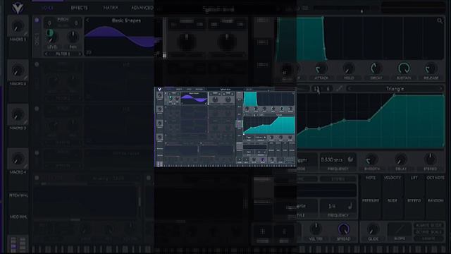Screen dimensions: 451x254
Task: Click the LIFT modulation source
Action: (x=414, y=178)
